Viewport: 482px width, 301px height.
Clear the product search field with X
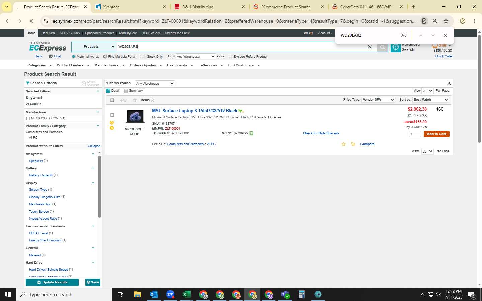coord(370,47)
